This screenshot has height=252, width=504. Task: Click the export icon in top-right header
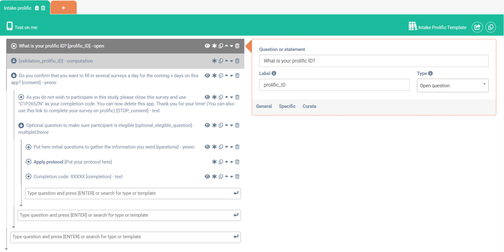(476, 28)
